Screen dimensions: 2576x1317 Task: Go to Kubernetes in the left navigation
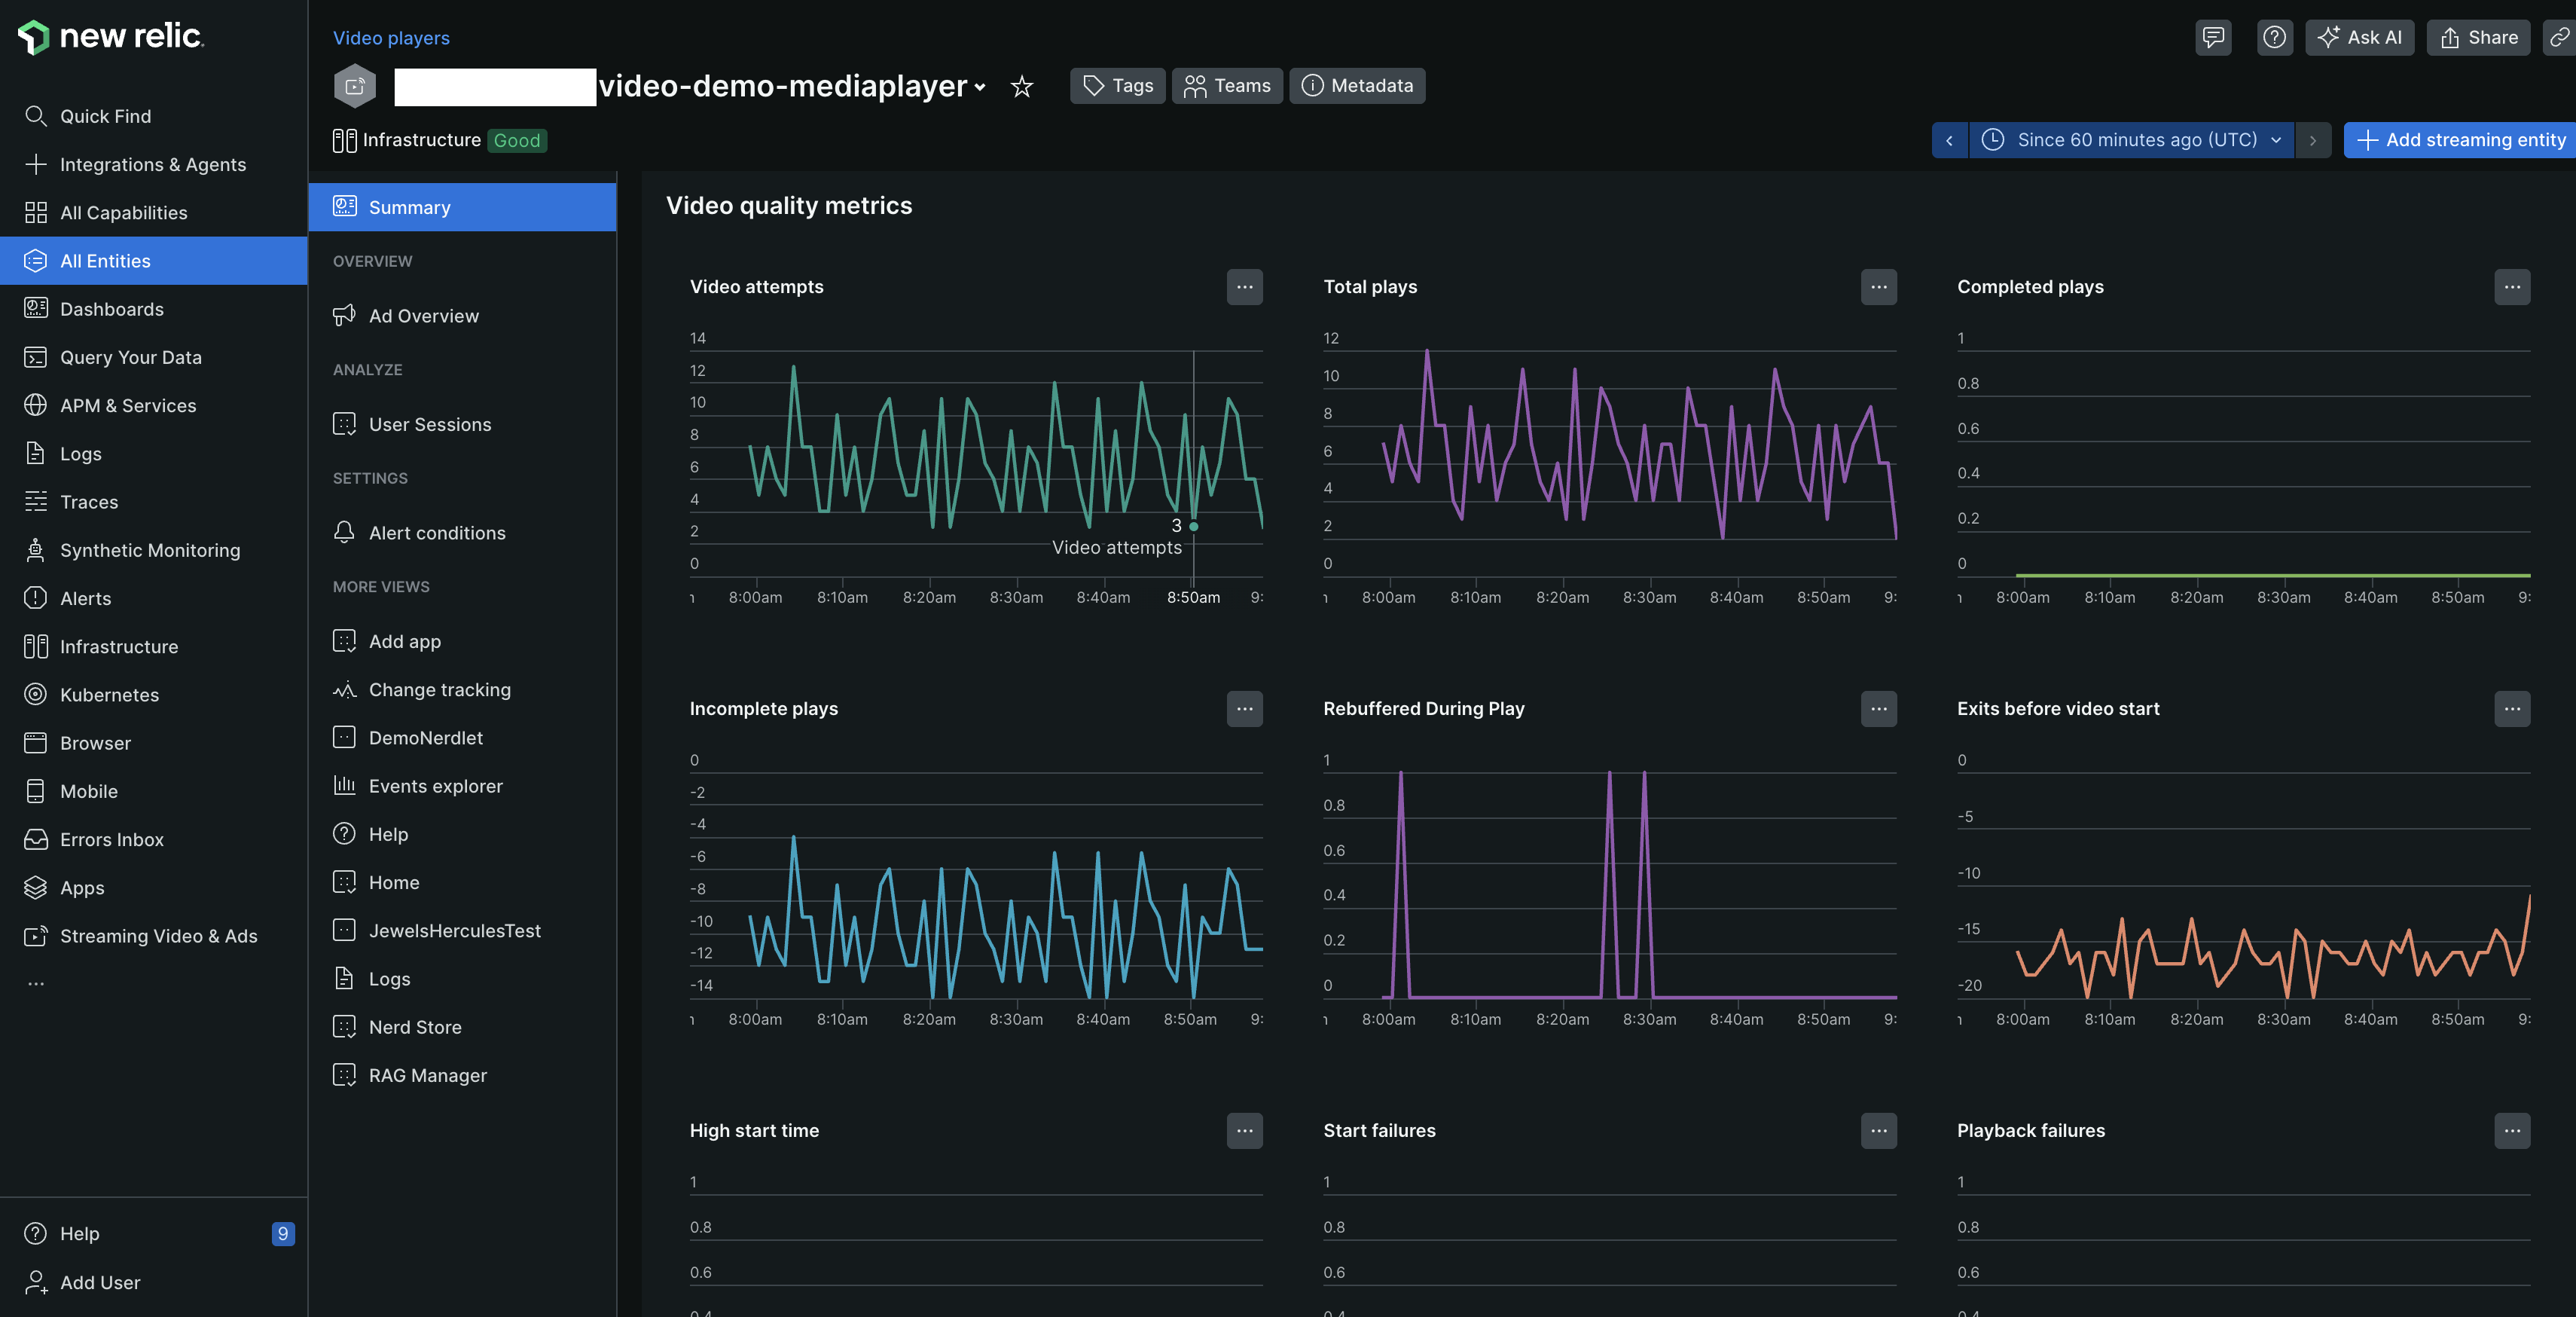pyautogui.click(x=109, y=695)
